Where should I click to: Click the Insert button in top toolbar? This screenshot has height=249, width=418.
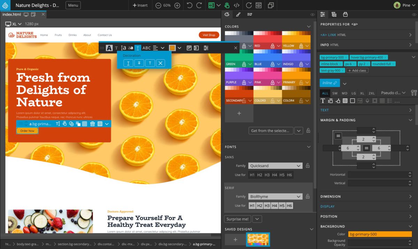click(140, 5)
